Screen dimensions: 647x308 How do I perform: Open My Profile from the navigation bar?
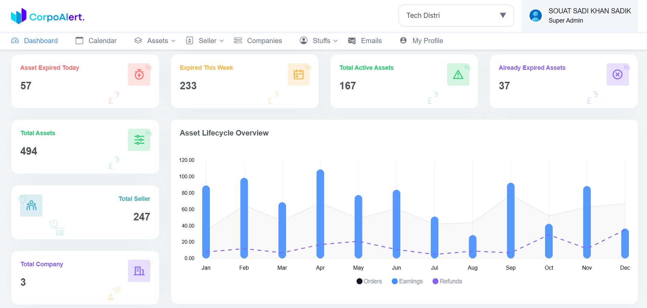click(x=421, y=41)
